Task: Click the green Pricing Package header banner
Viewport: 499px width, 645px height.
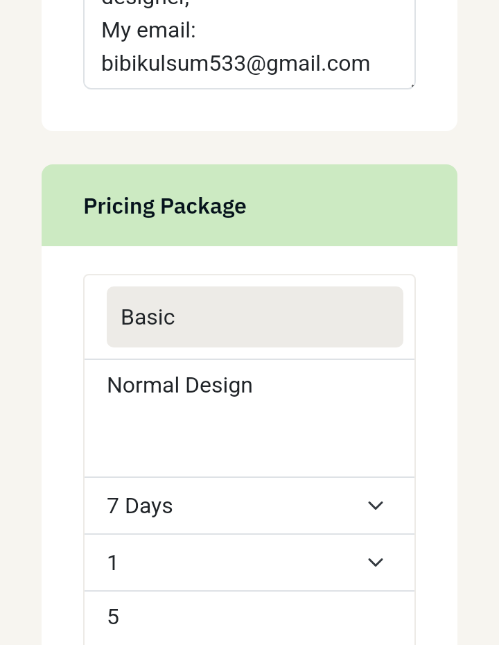Action: tap(347, 206)
